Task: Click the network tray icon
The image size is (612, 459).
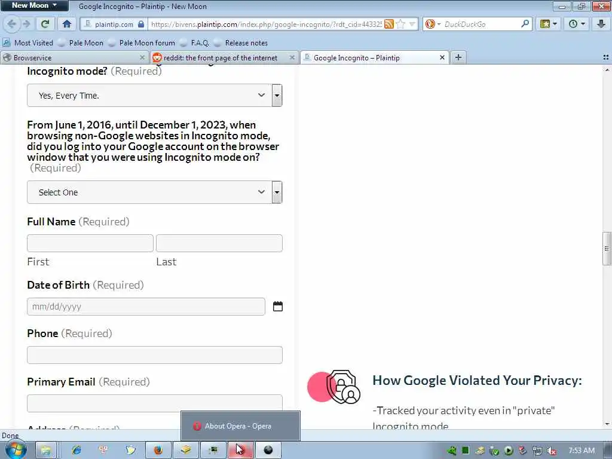Action: pos(537,451)
